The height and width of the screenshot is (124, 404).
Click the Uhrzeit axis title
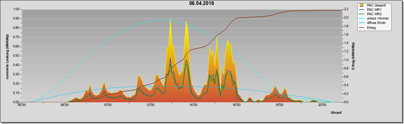coord(336,113)
